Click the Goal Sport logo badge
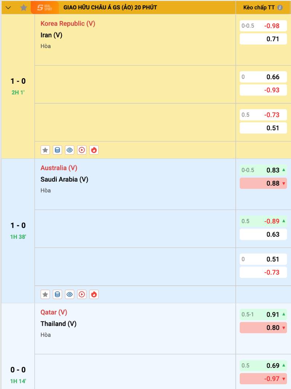This screenshot has width=291, height=389. [45, 8]
